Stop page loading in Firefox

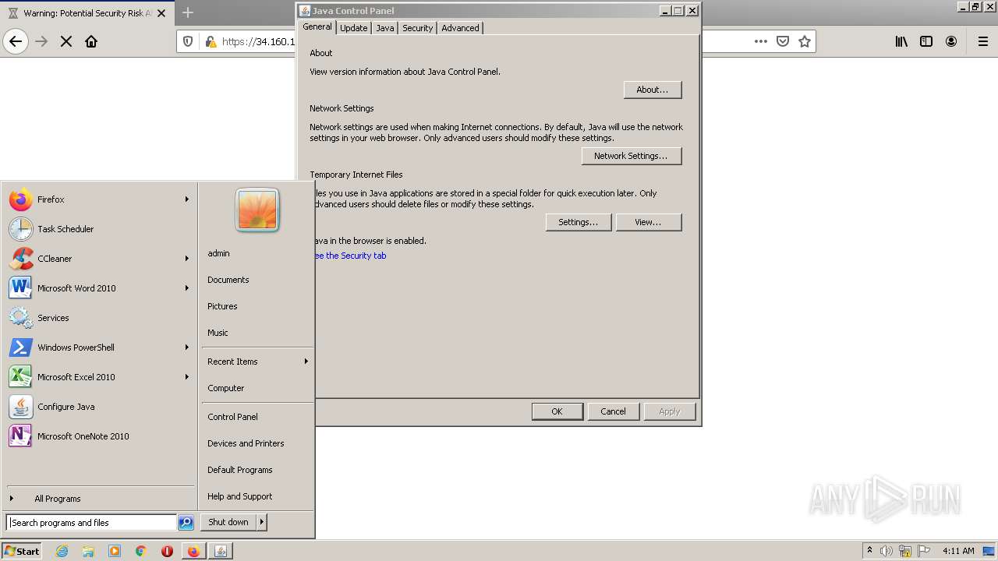point(66,41)
